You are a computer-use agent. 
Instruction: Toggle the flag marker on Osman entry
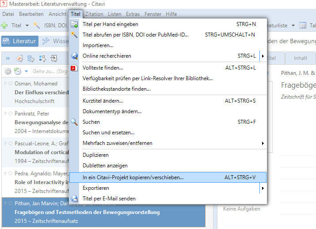pos(6,83)
